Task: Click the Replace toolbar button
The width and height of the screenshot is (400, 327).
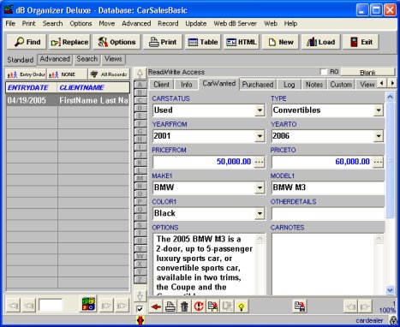Action: pyautogui.click(x=69, y=42)
